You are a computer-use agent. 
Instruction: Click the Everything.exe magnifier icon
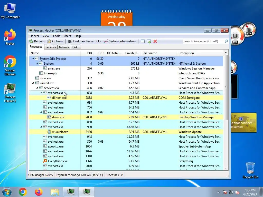(45, 161)
